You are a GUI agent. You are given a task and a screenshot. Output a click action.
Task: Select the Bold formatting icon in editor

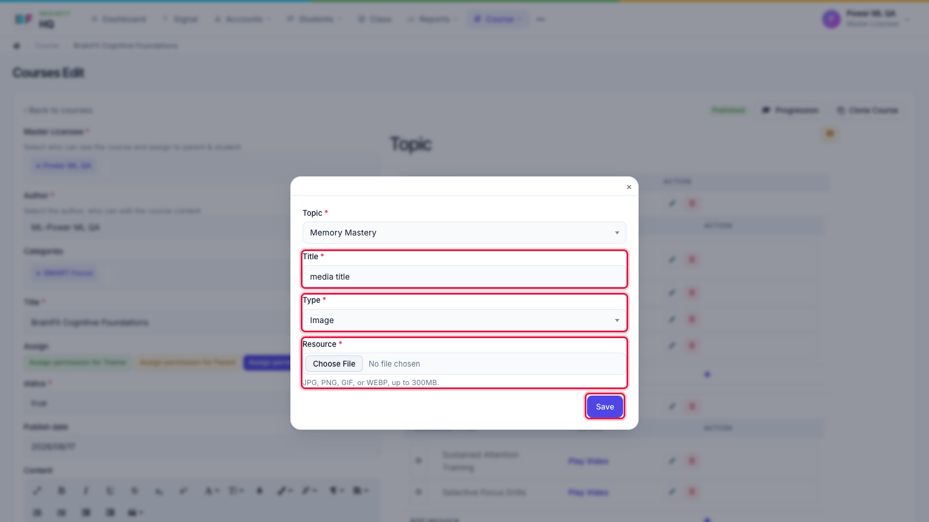[62, 491]
